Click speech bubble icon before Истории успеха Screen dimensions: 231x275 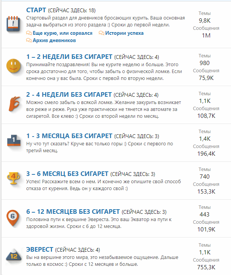tap(101, 33)
